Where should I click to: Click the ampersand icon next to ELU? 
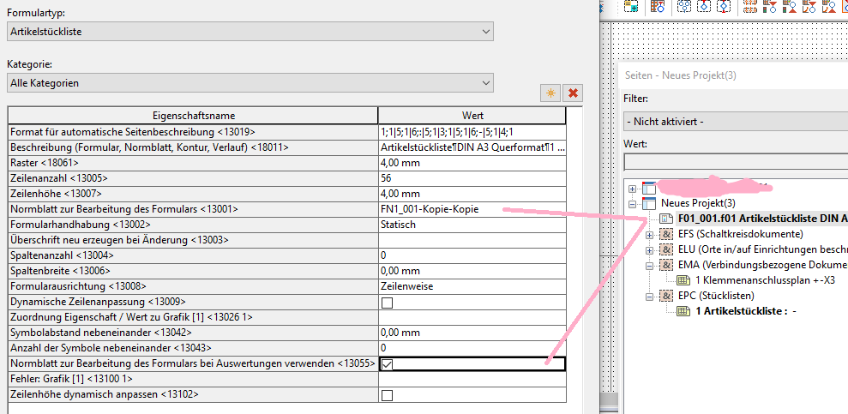click(x=665, y=250)
